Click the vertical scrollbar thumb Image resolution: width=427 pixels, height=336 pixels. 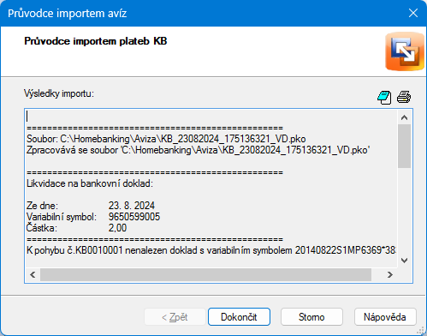pos(404,147)
